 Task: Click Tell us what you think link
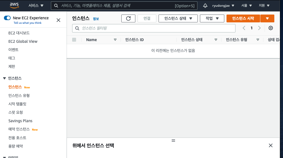(28, 23)
